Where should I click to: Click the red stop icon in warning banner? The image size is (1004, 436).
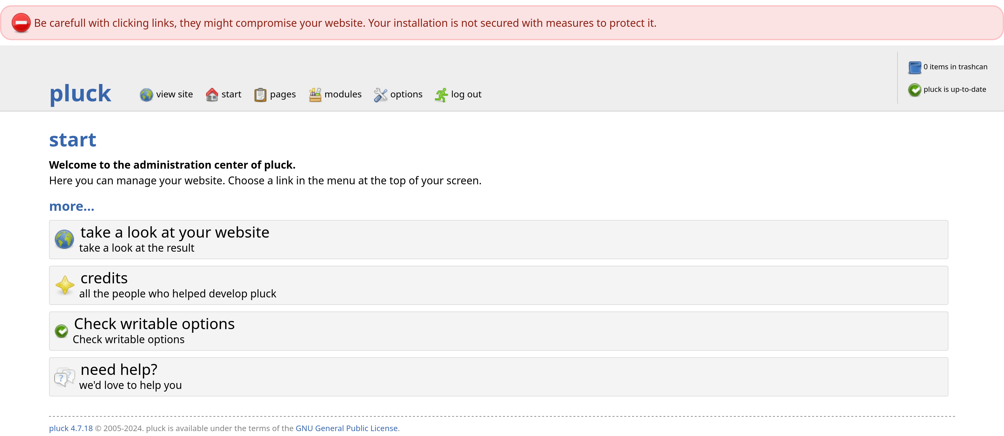21,23
